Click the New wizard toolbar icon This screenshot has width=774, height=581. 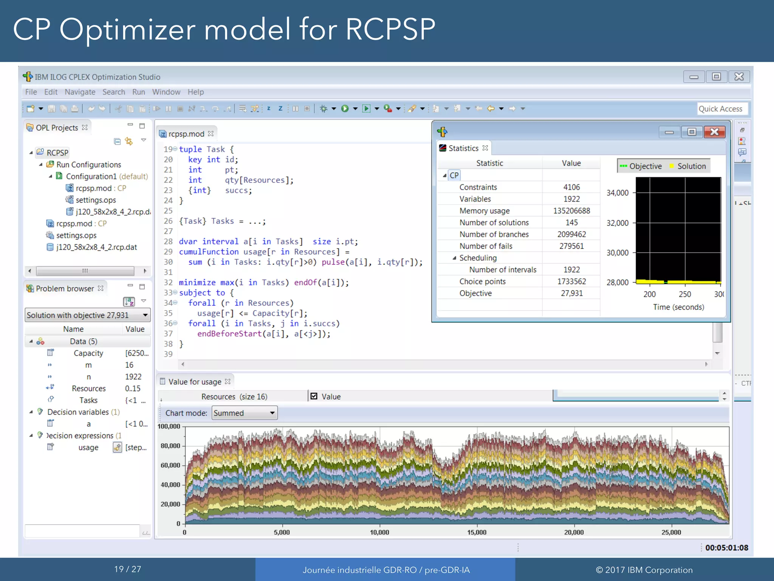point(31,109)
